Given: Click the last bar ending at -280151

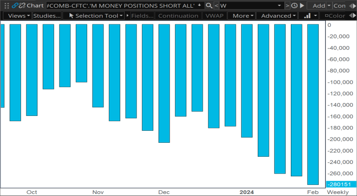Looking at the screenshot, I should pos(313,104).
